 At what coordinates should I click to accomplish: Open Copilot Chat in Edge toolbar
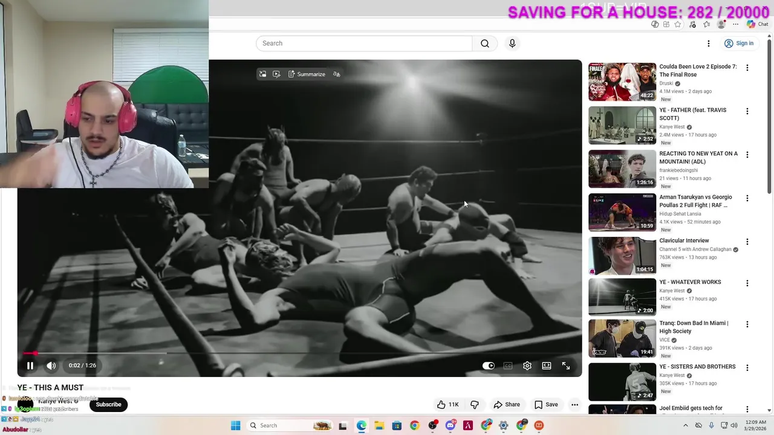point(757,24)
